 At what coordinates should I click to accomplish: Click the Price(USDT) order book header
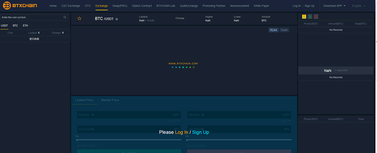(311, 24)
